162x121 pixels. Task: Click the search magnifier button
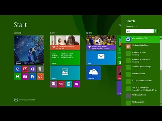pyautogui.click(x=156, y=31)
